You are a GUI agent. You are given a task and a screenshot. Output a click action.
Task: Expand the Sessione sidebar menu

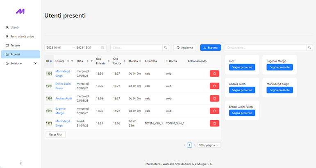point(20,63)
